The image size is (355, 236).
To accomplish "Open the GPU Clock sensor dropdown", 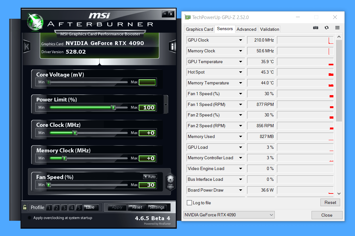I will (240, 40).
